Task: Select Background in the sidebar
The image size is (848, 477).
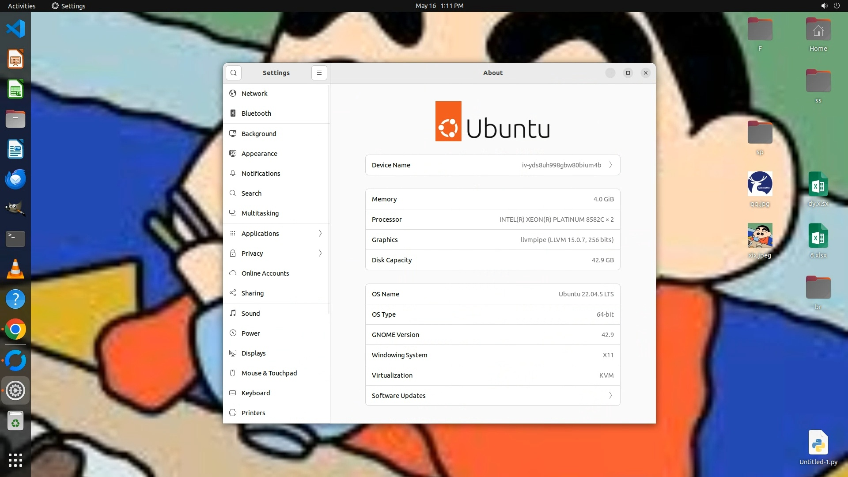Action: 258,134
